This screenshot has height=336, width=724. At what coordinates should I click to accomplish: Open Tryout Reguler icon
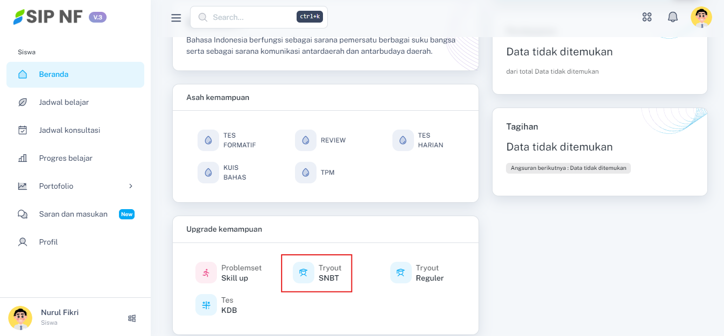pos(401,273)
